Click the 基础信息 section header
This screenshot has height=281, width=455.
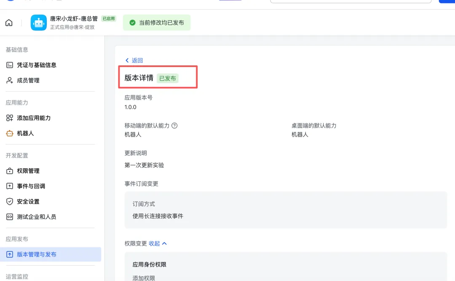coord(17,50)
